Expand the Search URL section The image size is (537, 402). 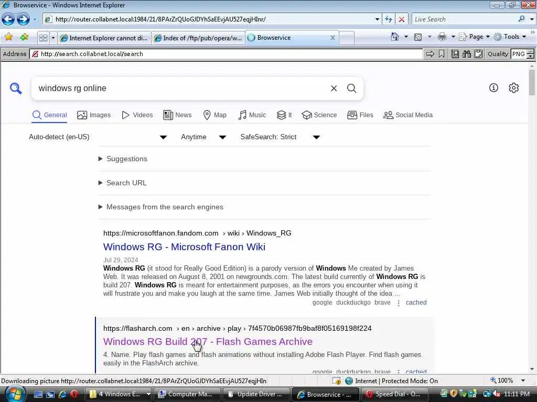[123, 183]
